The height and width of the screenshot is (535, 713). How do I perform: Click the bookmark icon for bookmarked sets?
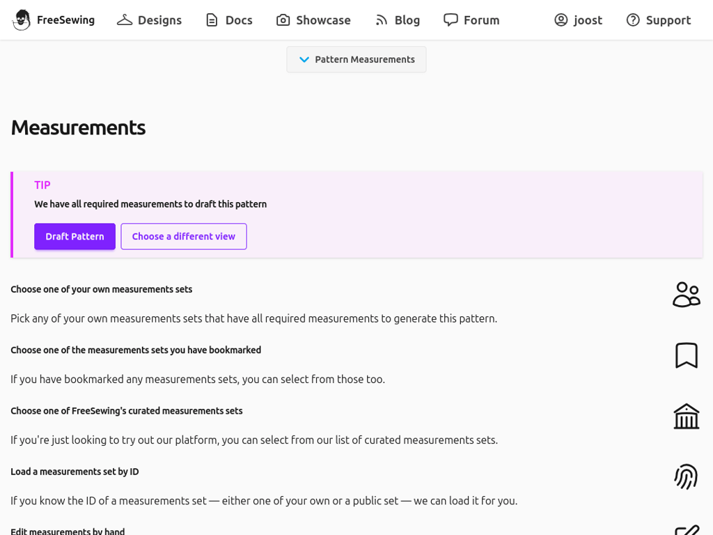[686, 355]
